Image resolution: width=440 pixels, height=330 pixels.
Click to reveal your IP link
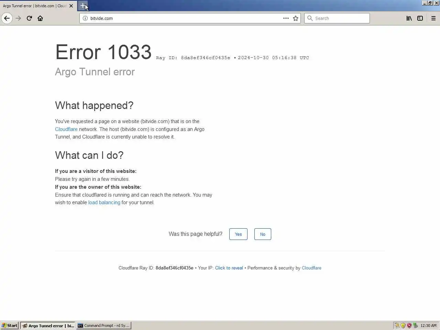point(229,268)
